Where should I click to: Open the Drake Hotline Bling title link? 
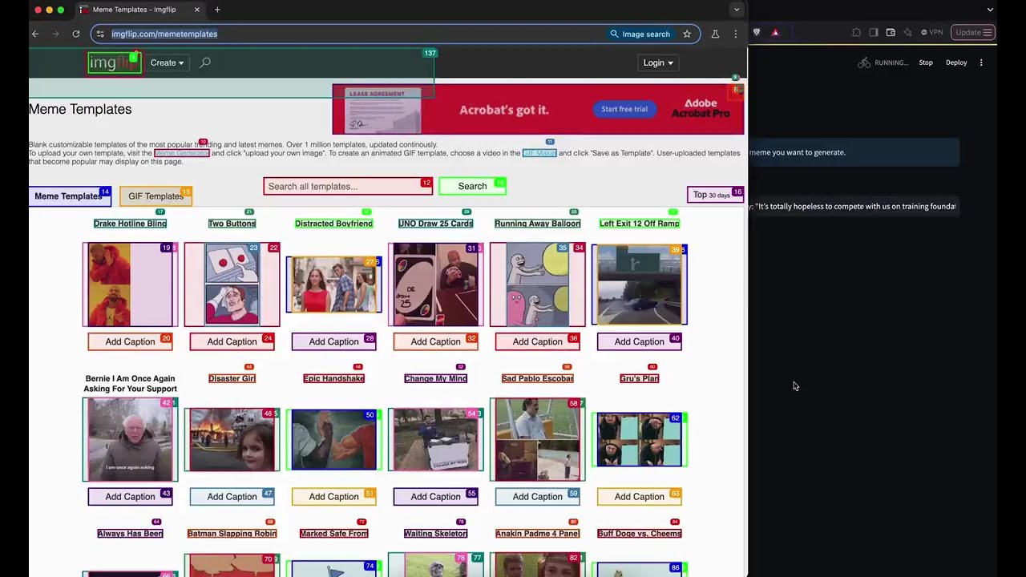130,224
